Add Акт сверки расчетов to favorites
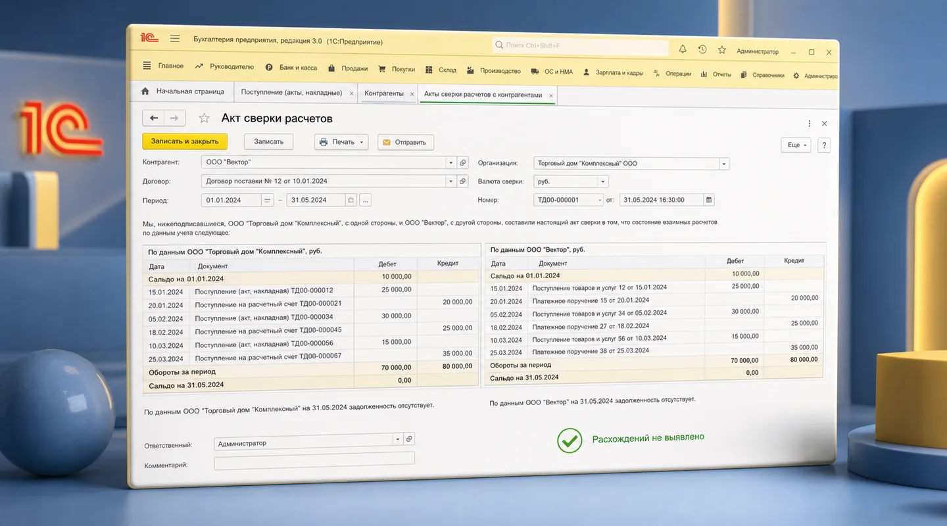This screenshot has height=526, width=947. point(205,118)
